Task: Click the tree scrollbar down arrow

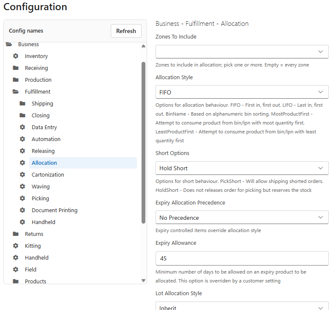Action: (x=143, y=280)
